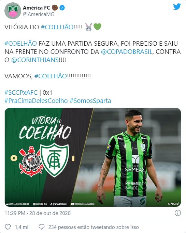
Task: Click the Twitter bird logo
Action: click(177, 7)
